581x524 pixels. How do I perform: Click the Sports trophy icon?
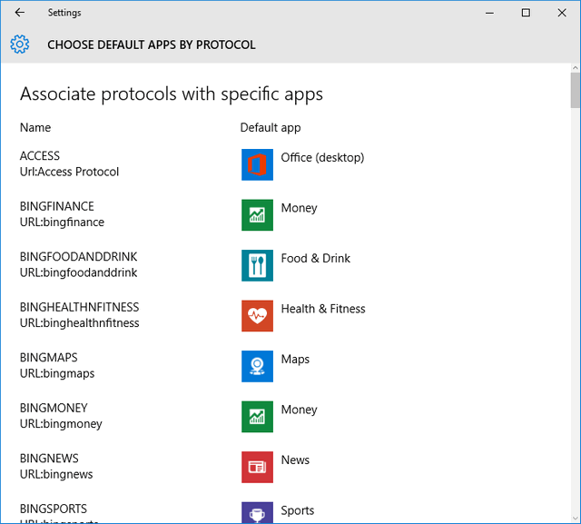(x=257, y=512)
